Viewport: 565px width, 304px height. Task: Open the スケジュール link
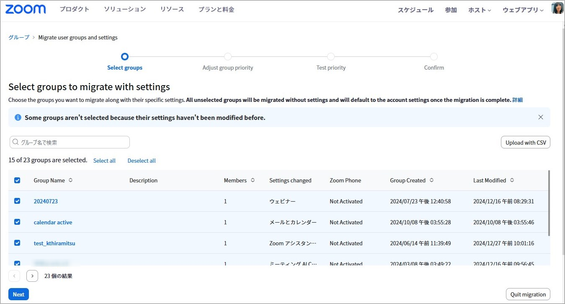415,10
